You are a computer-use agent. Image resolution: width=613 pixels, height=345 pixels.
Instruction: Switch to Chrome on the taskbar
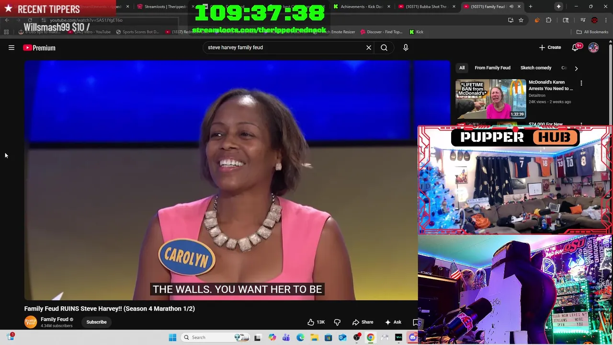[x=371, y=337]
